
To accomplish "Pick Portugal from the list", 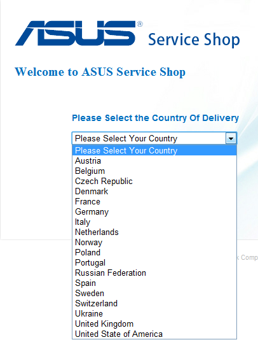I will tap(154, 262).
